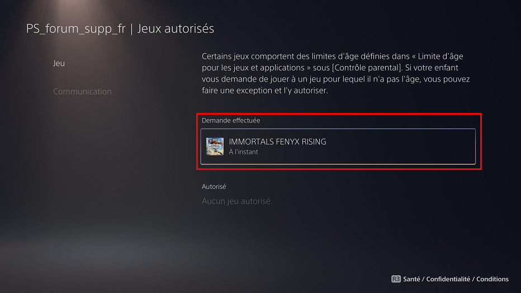Screen dimensions: 521x293
Task: Click the "Aucun jeu autorisé." text
Action: pyautogui.click(x=237, y=201)
